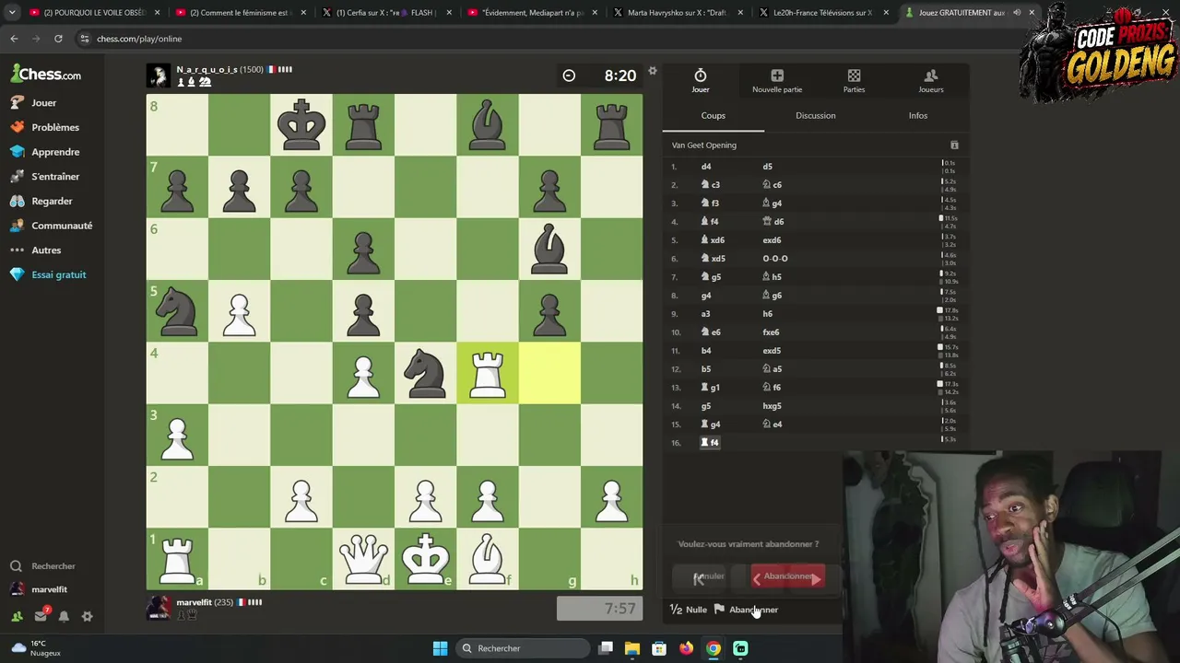1180x663 pixels.
Task: Start a Nouvelle partie
Action: (777, 80)
